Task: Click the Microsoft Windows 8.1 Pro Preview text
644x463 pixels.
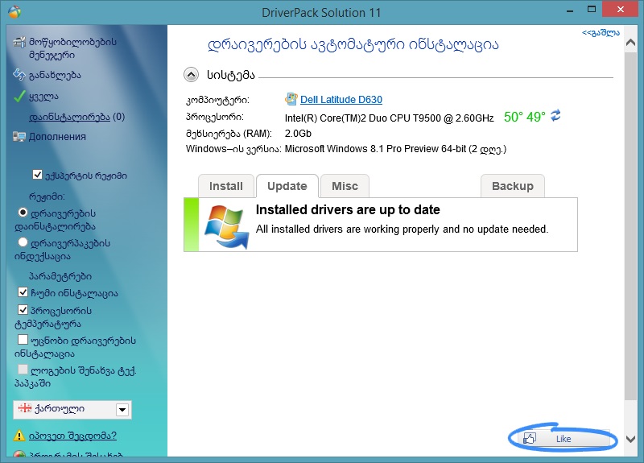Action: pos(395,149)
